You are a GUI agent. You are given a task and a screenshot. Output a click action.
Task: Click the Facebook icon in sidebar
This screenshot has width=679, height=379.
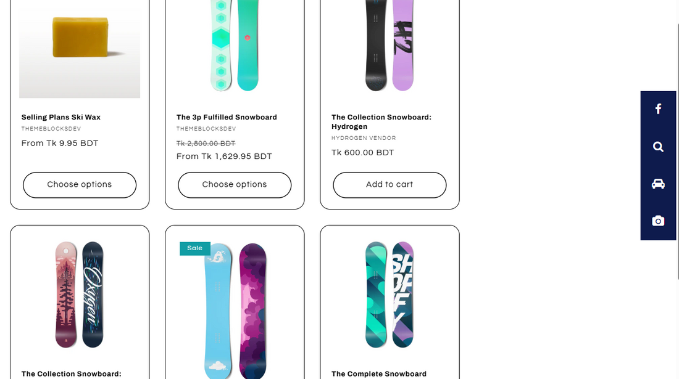pyautogui.click(x=658, y=109)
